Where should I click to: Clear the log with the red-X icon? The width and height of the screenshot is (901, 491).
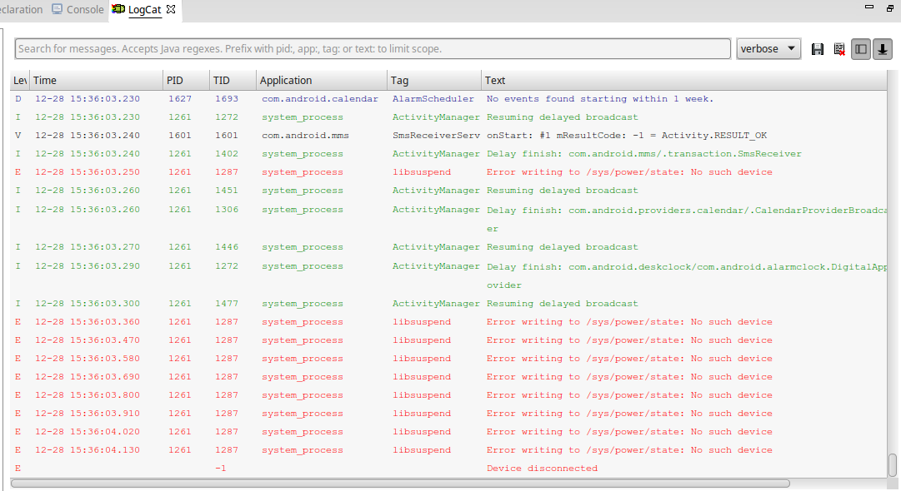click(839, 49)
